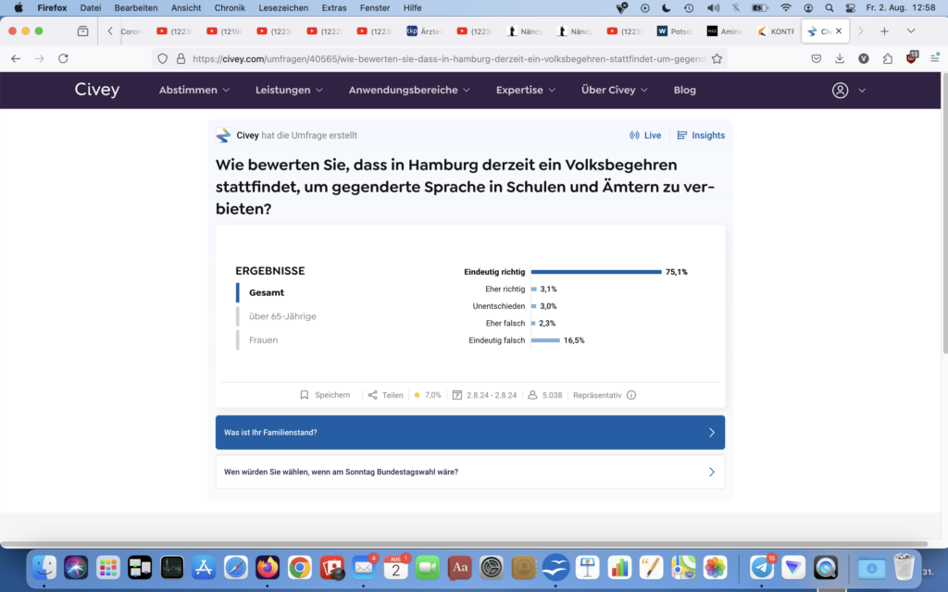Click the Live broadcast indicator icon
The width and height of the screenshot is (948, 592).
click(x=634, y=135)
